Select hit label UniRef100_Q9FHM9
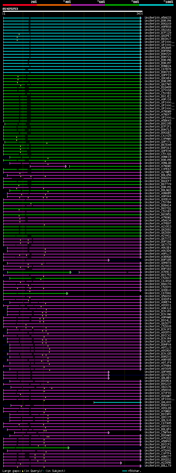Screen dimensions: 176x473 [x=158, y=372]
